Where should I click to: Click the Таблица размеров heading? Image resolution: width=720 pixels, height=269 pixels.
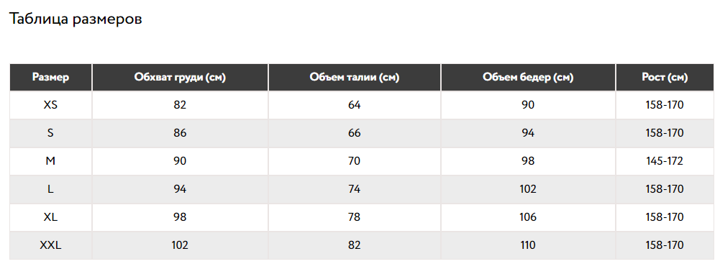76,19
